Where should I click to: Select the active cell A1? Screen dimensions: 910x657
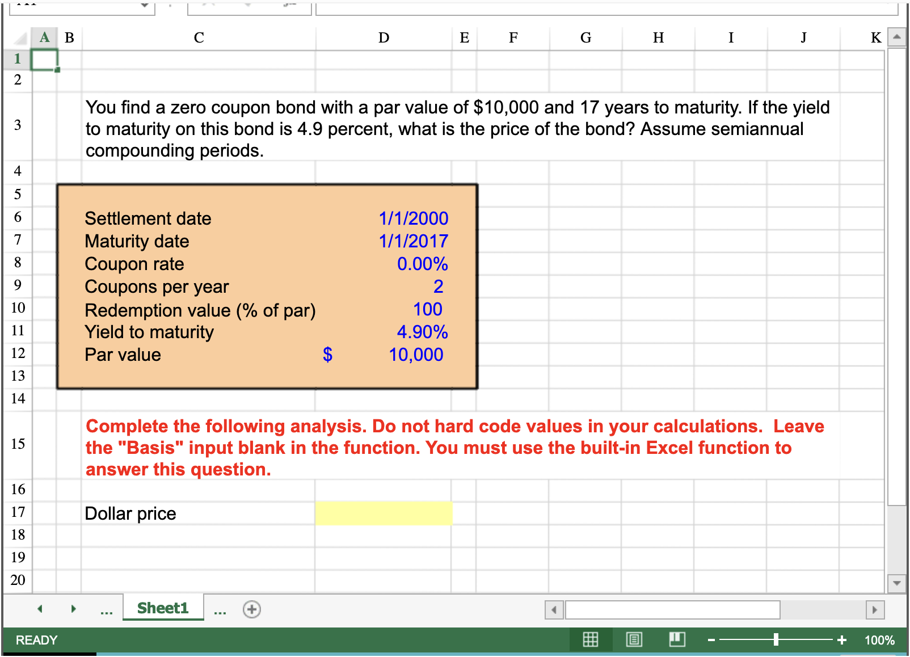[x=44, y=60]
